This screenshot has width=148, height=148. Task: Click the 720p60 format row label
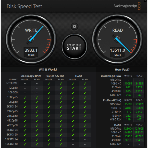(x=13, y=88)
